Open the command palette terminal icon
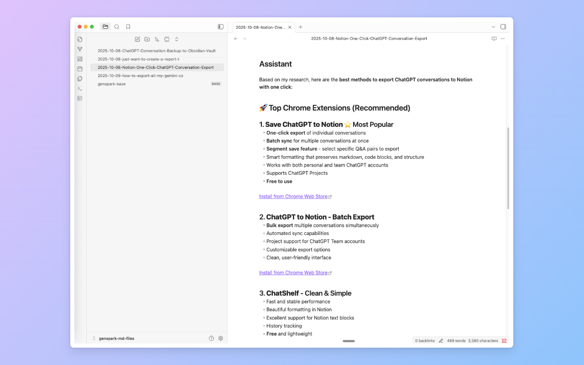Viewport: 584px width, 365px height. pos(80,89)
